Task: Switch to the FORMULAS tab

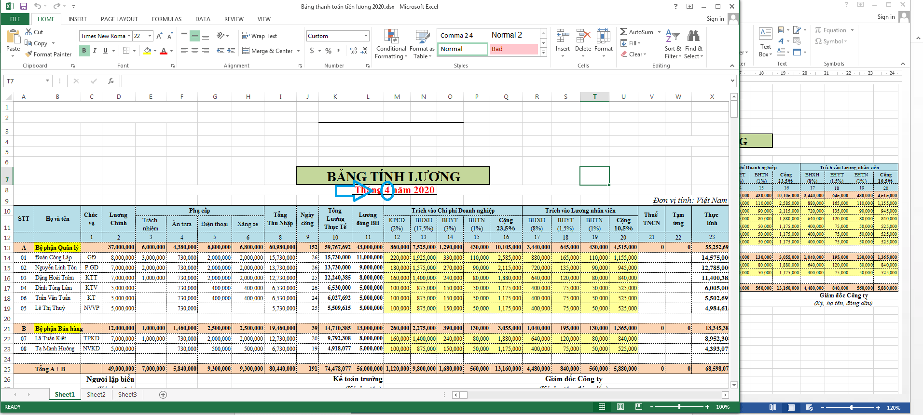Action: [166, 19]
